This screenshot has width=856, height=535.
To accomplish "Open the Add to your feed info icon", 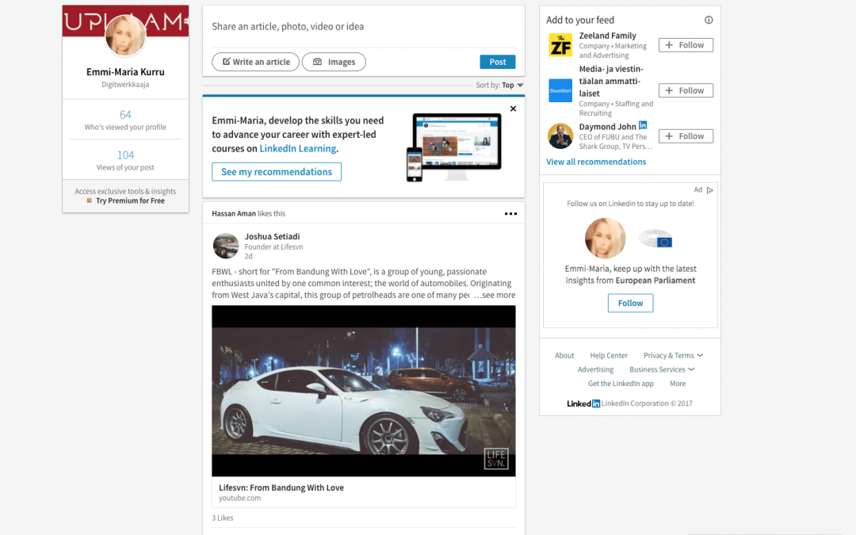I will click(709, 20).
